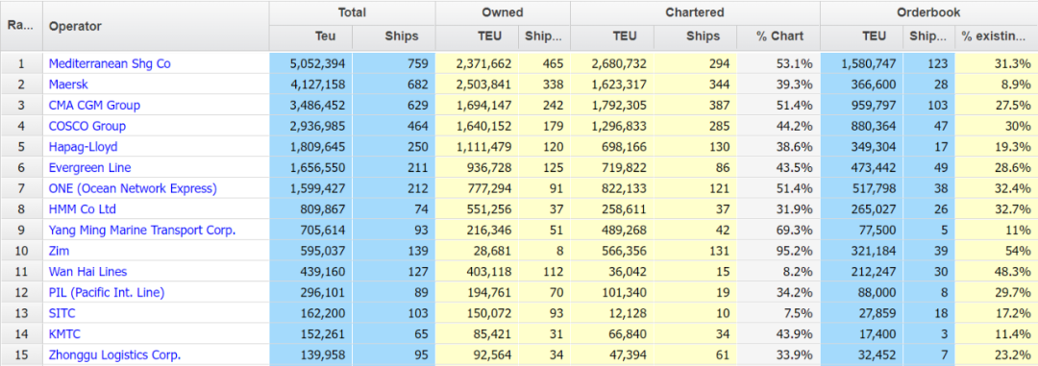The height and width of the screenshot is (366, 1038).
Task: Open the SITC operator link
Action: 62,313
